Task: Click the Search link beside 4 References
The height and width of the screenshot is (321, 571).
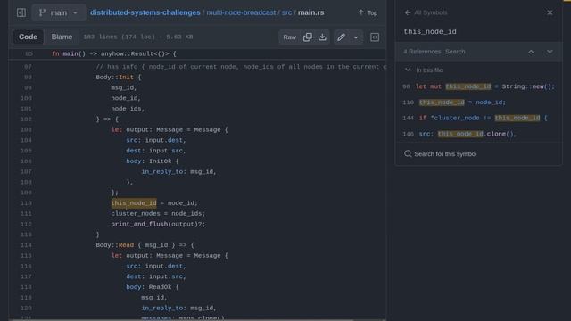Action: click(455, 52)
